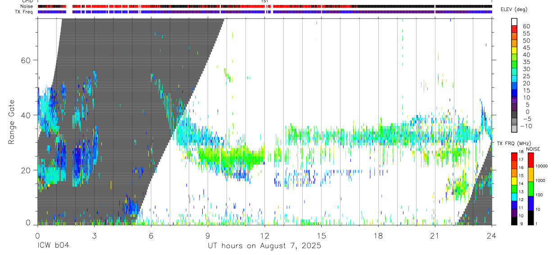
Task: Select red NOISE swatch above 10000
Action: tap(530, 160)
